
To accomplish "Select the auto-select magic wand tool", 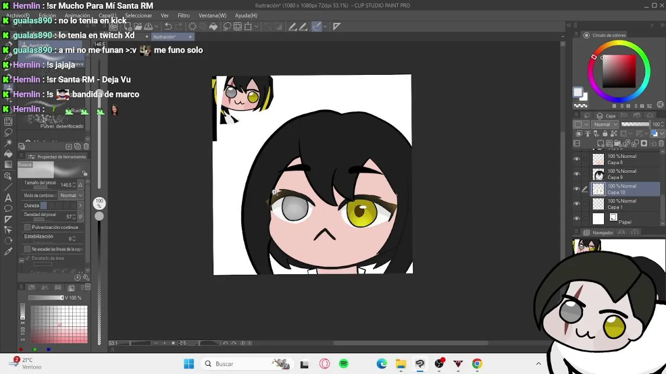I will click(x=8, y=143).
